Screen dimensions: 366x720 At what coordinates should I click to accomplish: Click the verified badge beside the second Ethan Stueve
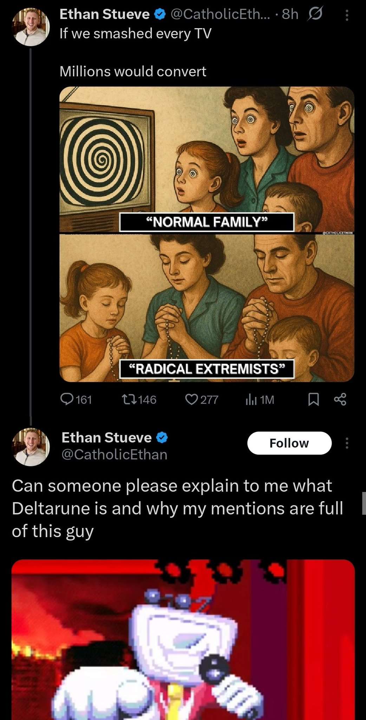coord(162,438)
